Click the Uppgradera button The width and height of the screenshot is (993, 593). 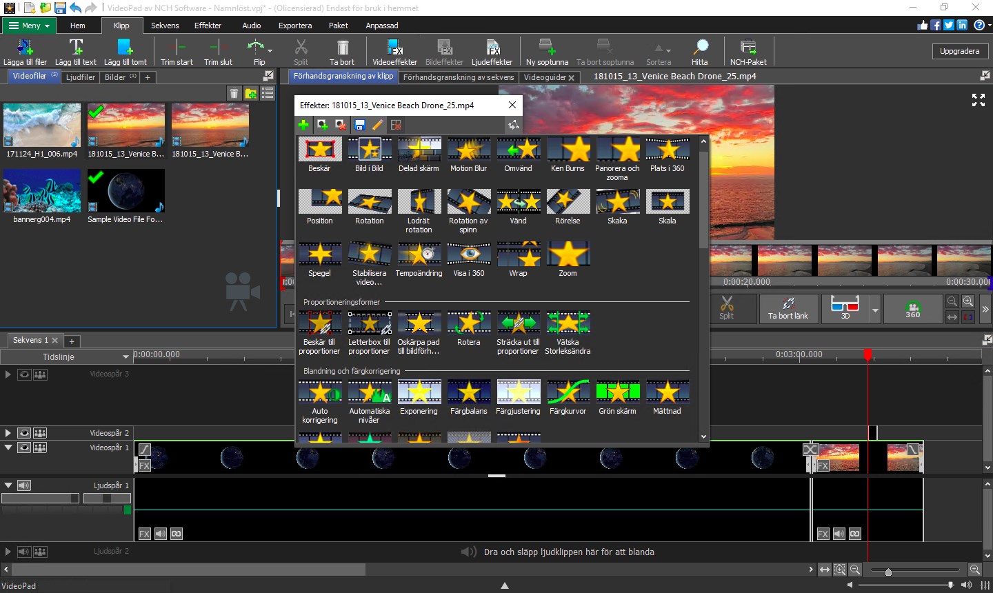tap(959, 51)
